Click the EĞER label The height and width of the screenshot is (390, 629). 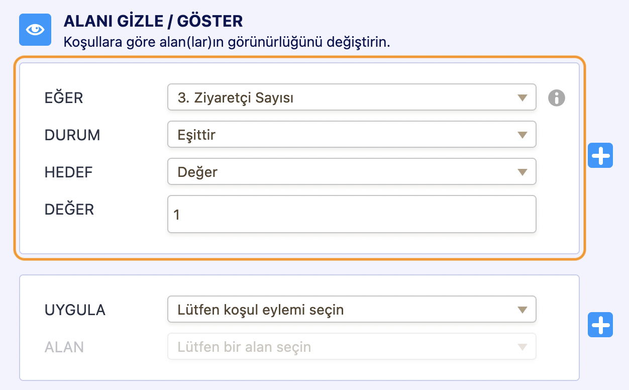click(x=64, y=98)
